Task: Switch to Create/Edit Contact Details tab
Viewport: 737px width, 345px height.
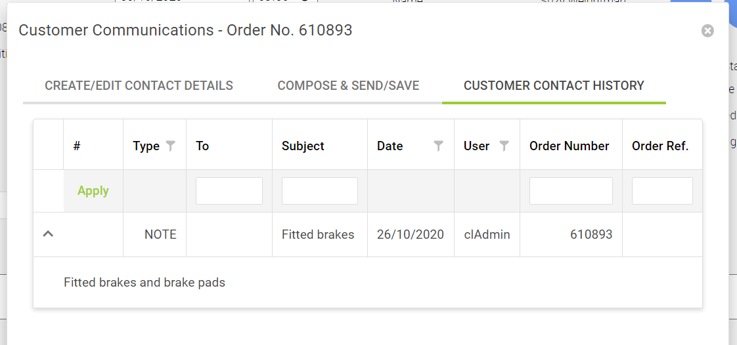Action: [x=139, y=86]
